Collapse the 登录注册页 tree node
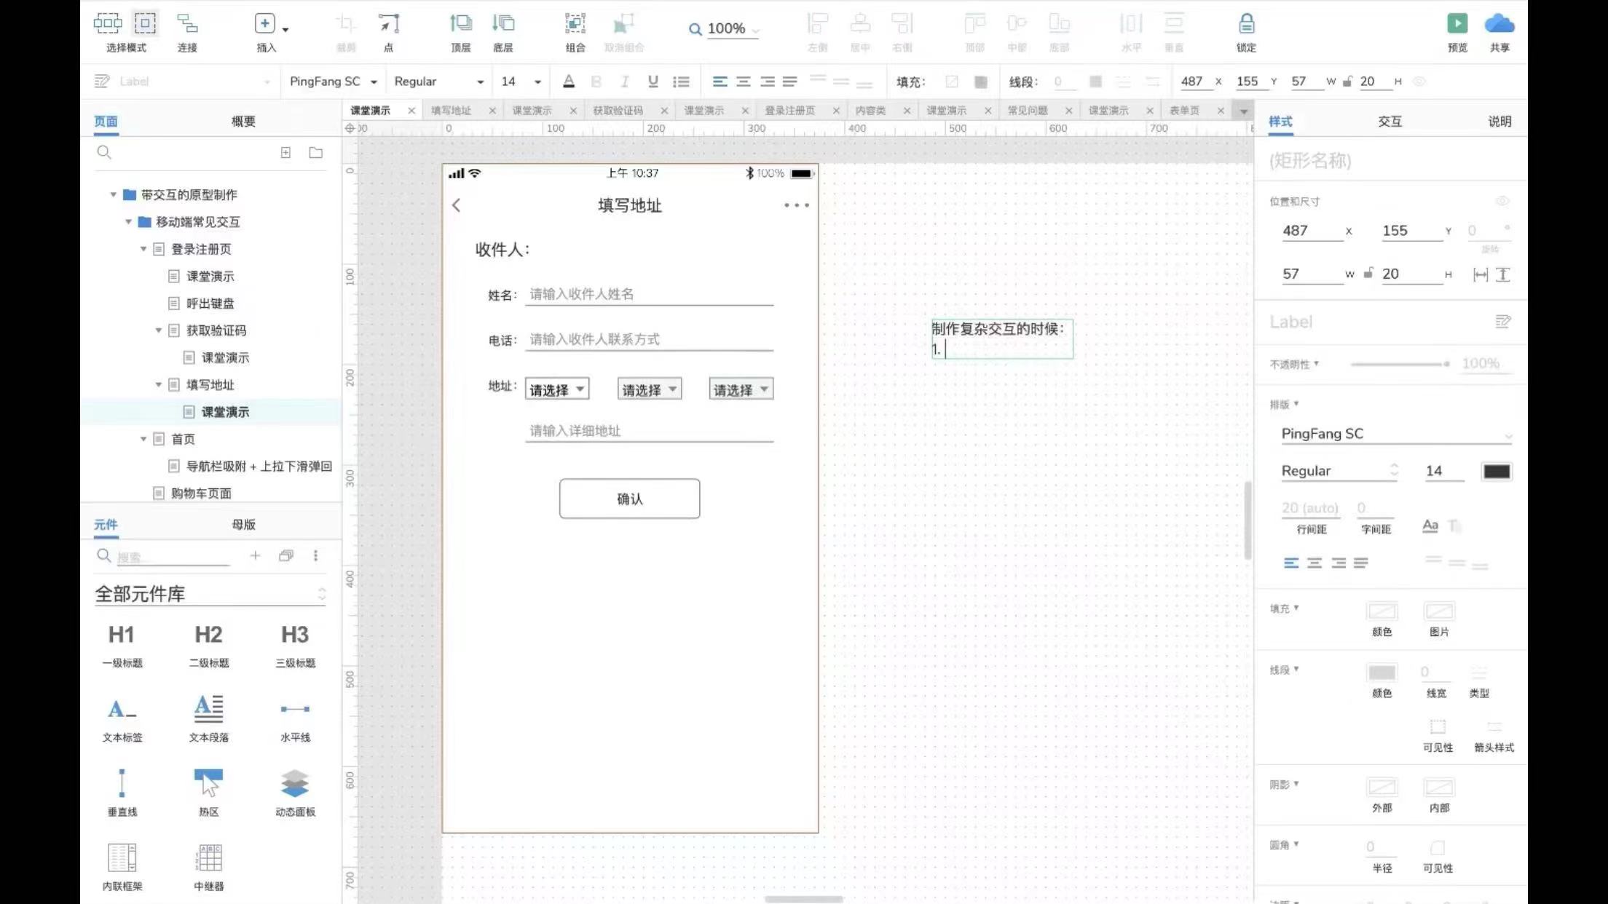The width and height of the screenshot is (1608, 904). tap(143, 249)
